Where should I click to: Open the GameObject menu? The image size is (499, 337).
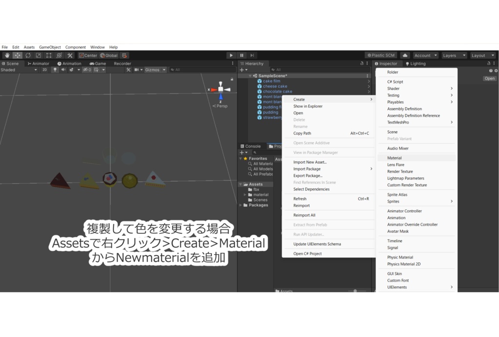(x=50, y=47)
